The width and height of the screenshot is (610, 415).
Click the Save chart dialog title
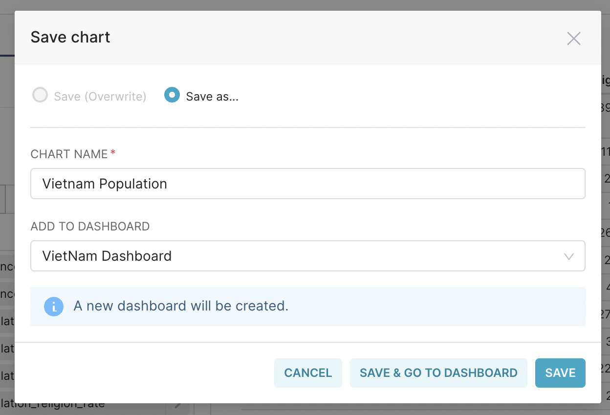pyautogui.click(x=70, y=37)
